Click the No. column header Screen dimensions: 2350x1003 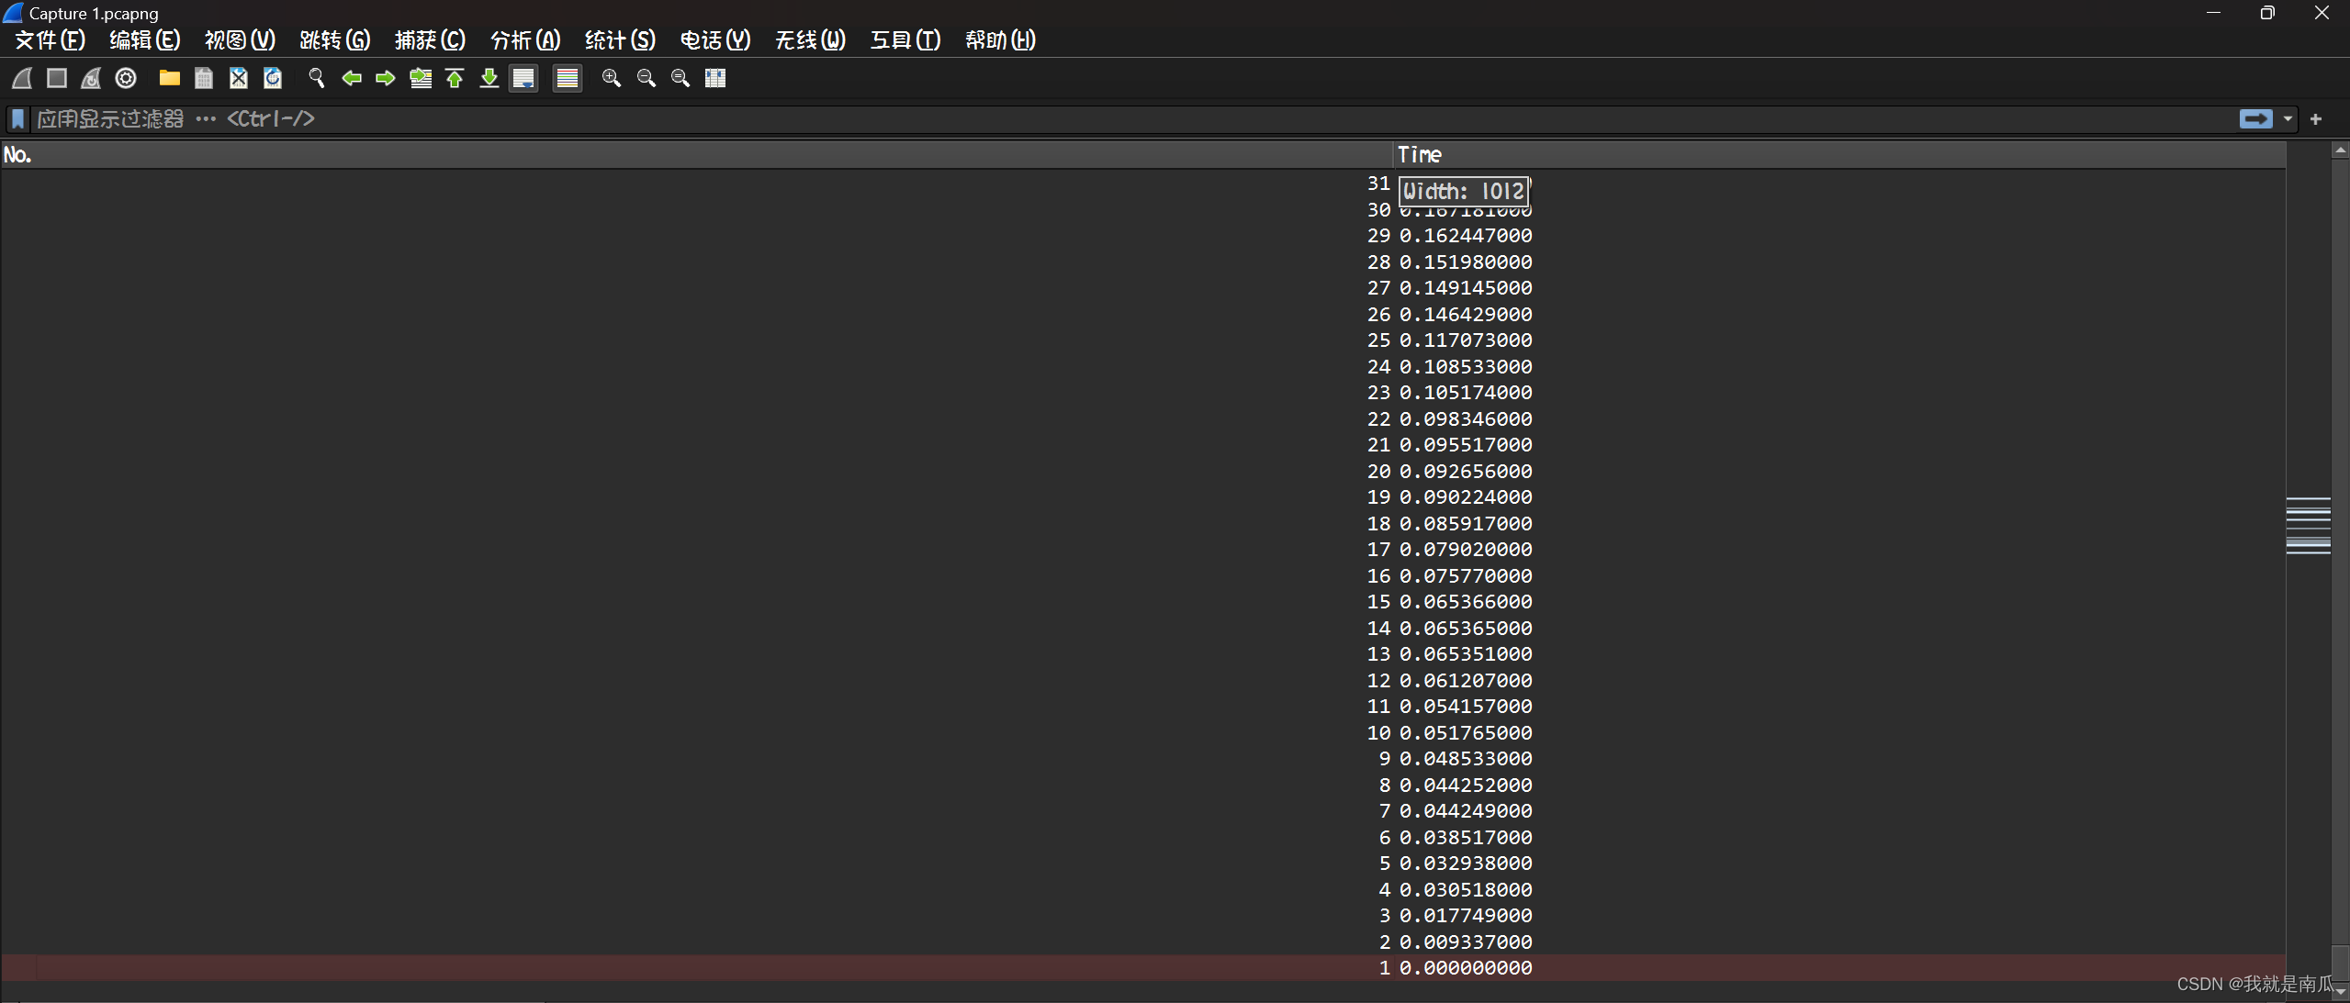(17, 154)
